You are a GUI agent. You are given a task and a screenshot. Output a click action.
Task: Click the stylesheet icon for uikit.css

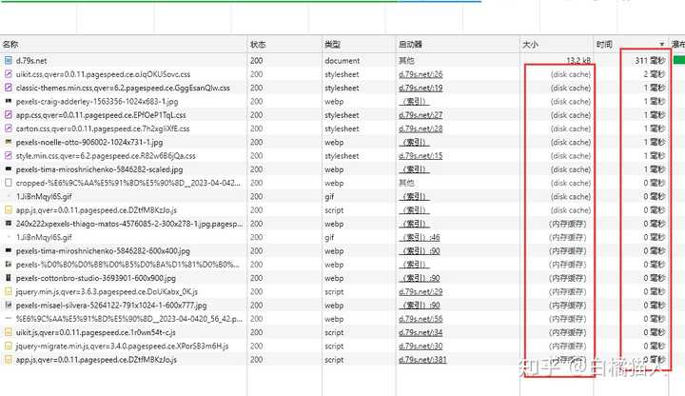tap(9, 73)
